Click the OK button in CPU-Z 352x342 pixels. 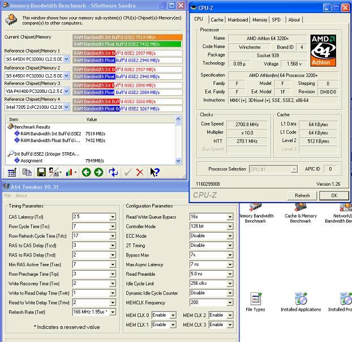334,195
